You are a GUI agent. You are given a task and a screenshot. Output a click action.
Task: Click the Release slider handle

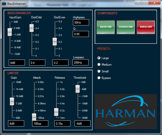click(x=56, y=112)
